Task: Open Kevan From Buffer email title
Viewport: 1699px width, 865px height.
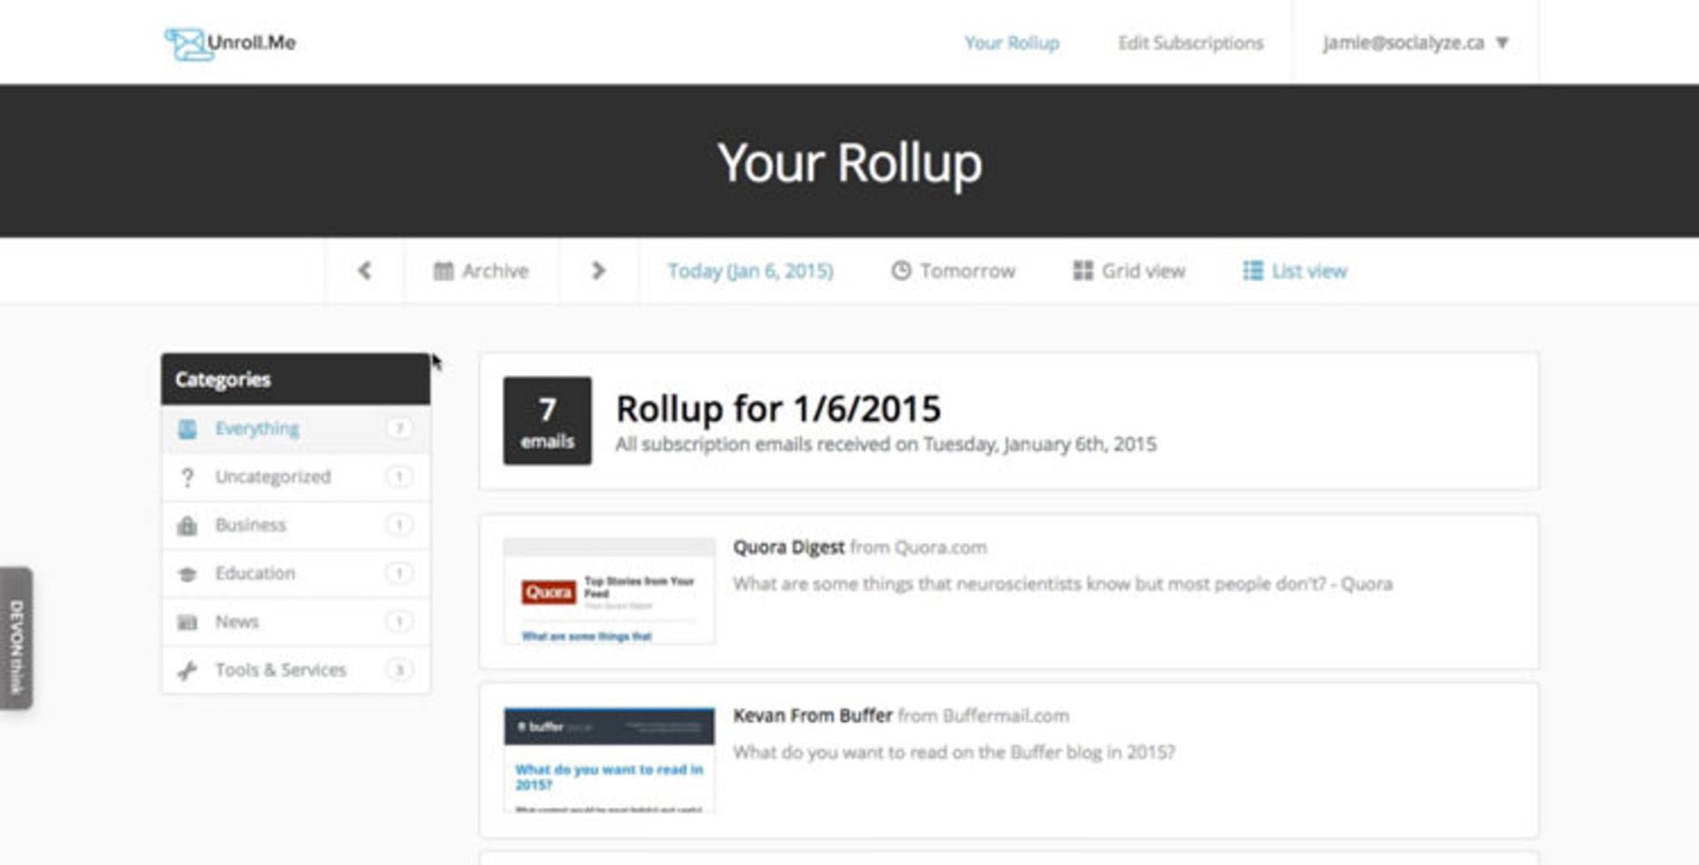Action: point(811,716)
